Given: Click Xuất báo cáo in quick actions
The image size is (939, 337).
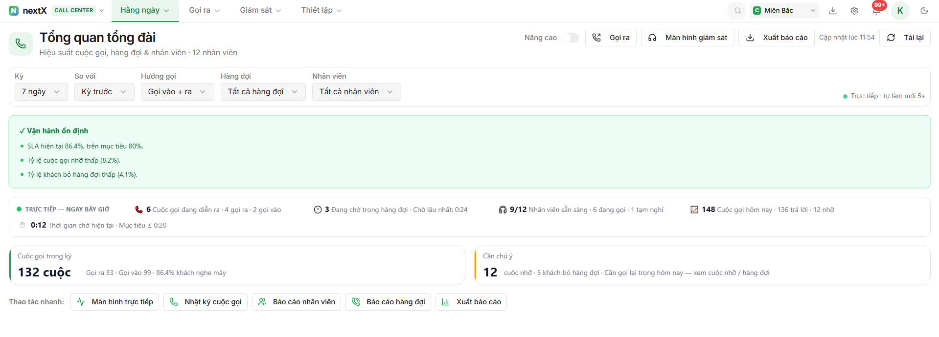Looking at the screenshot, I should [471, 302].
